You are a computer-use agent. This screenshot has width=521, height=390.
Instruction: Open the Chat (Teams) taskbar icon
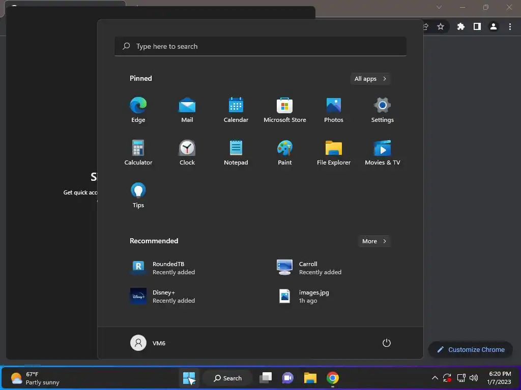pos(288,378)
